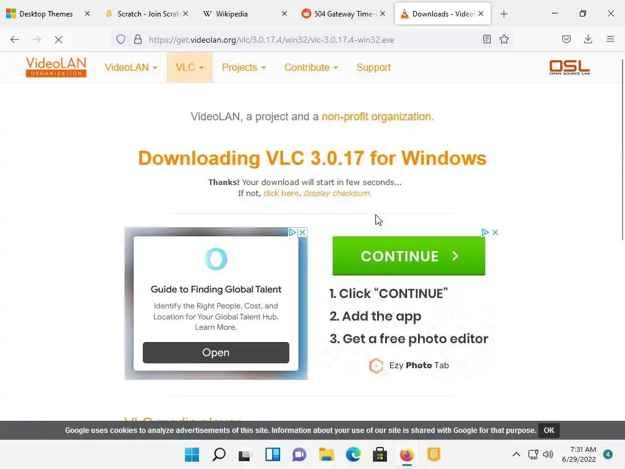Open the Support page
This screenshot has width=625, height=469.
374,67
